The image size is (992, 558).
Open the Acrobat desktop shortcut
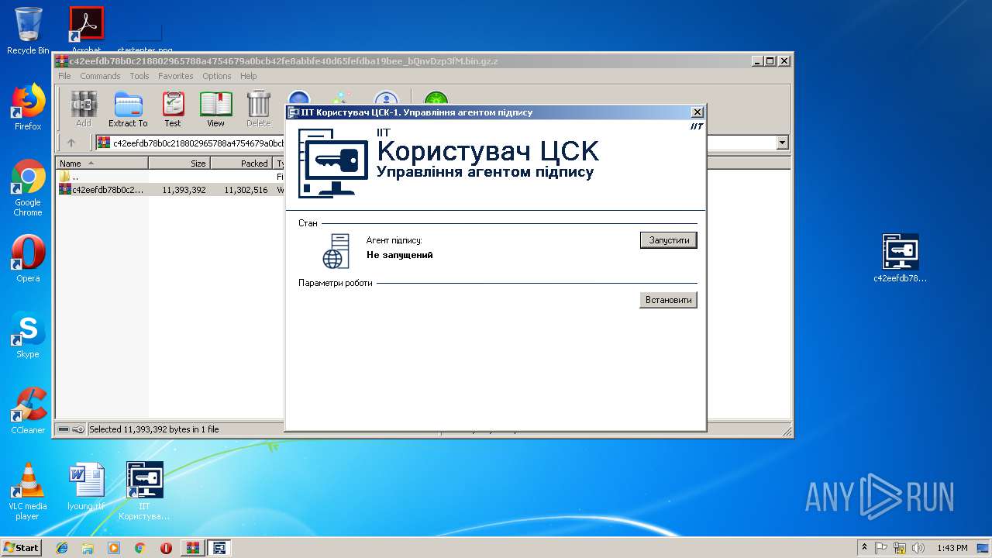click(x=87, y=29)
